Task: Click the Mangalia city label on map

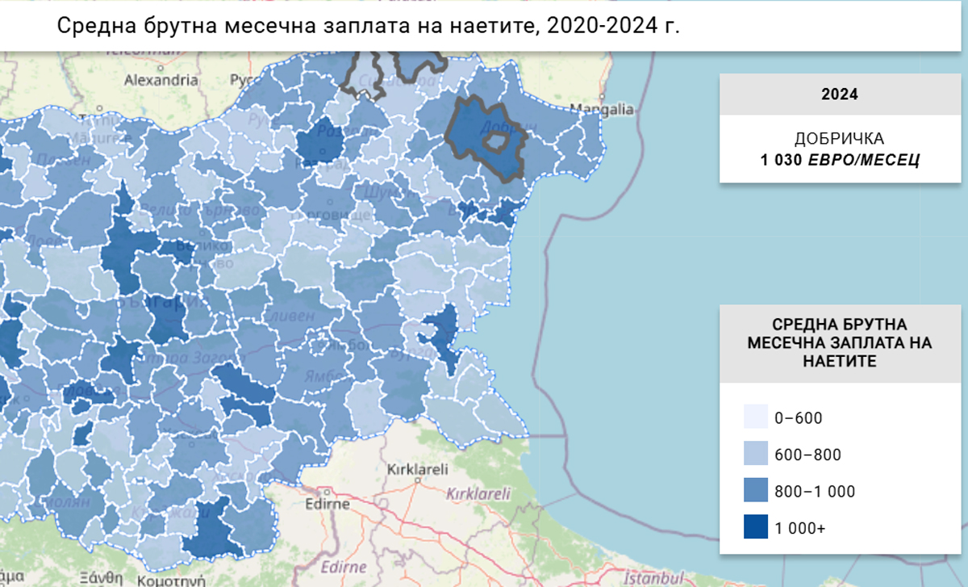Action: [601, 110]
